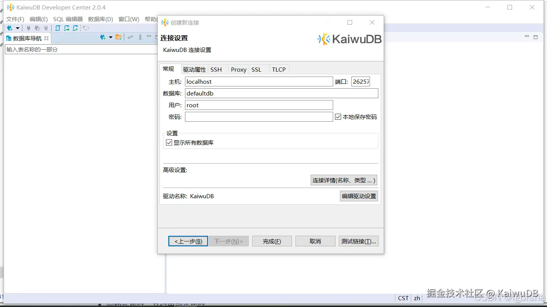
Task: Open the 数据库(D) menu
Action: pyautogui.click(x=101, y=19)
